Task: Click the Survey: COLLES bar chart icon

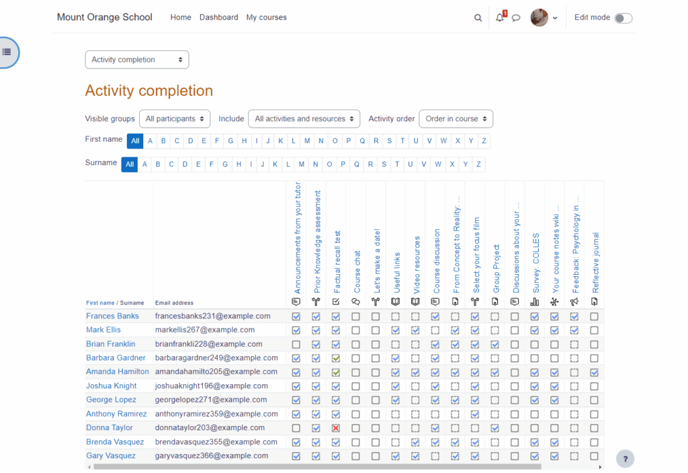Action: pyautogui.click(x=535, y=302)
